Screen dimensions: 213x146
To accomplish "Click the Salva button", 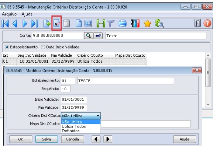I will 47,139.
